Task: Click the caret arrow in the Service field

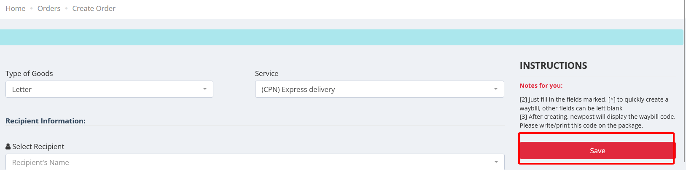Action: coord(496,89)
